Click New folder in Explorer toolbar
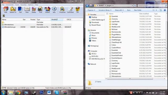Viewport: 168px width, 95px height. pyautogui.click(x=138, y=10)
